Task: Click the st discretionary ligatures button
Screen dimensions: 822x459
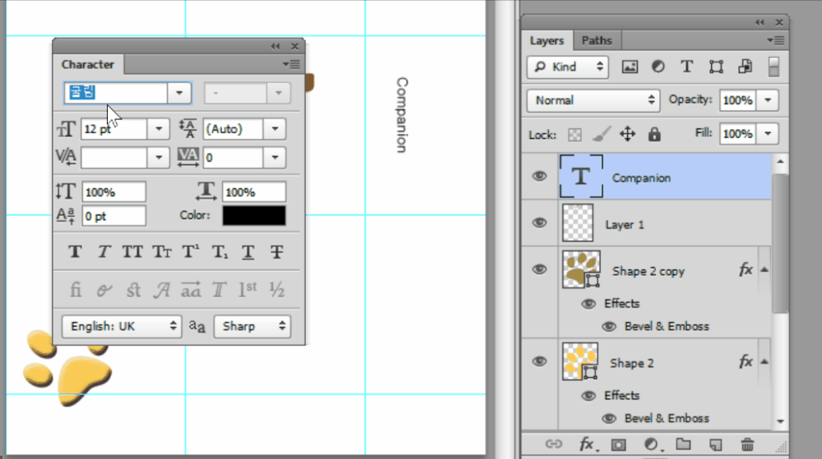Action: (133, 289)
